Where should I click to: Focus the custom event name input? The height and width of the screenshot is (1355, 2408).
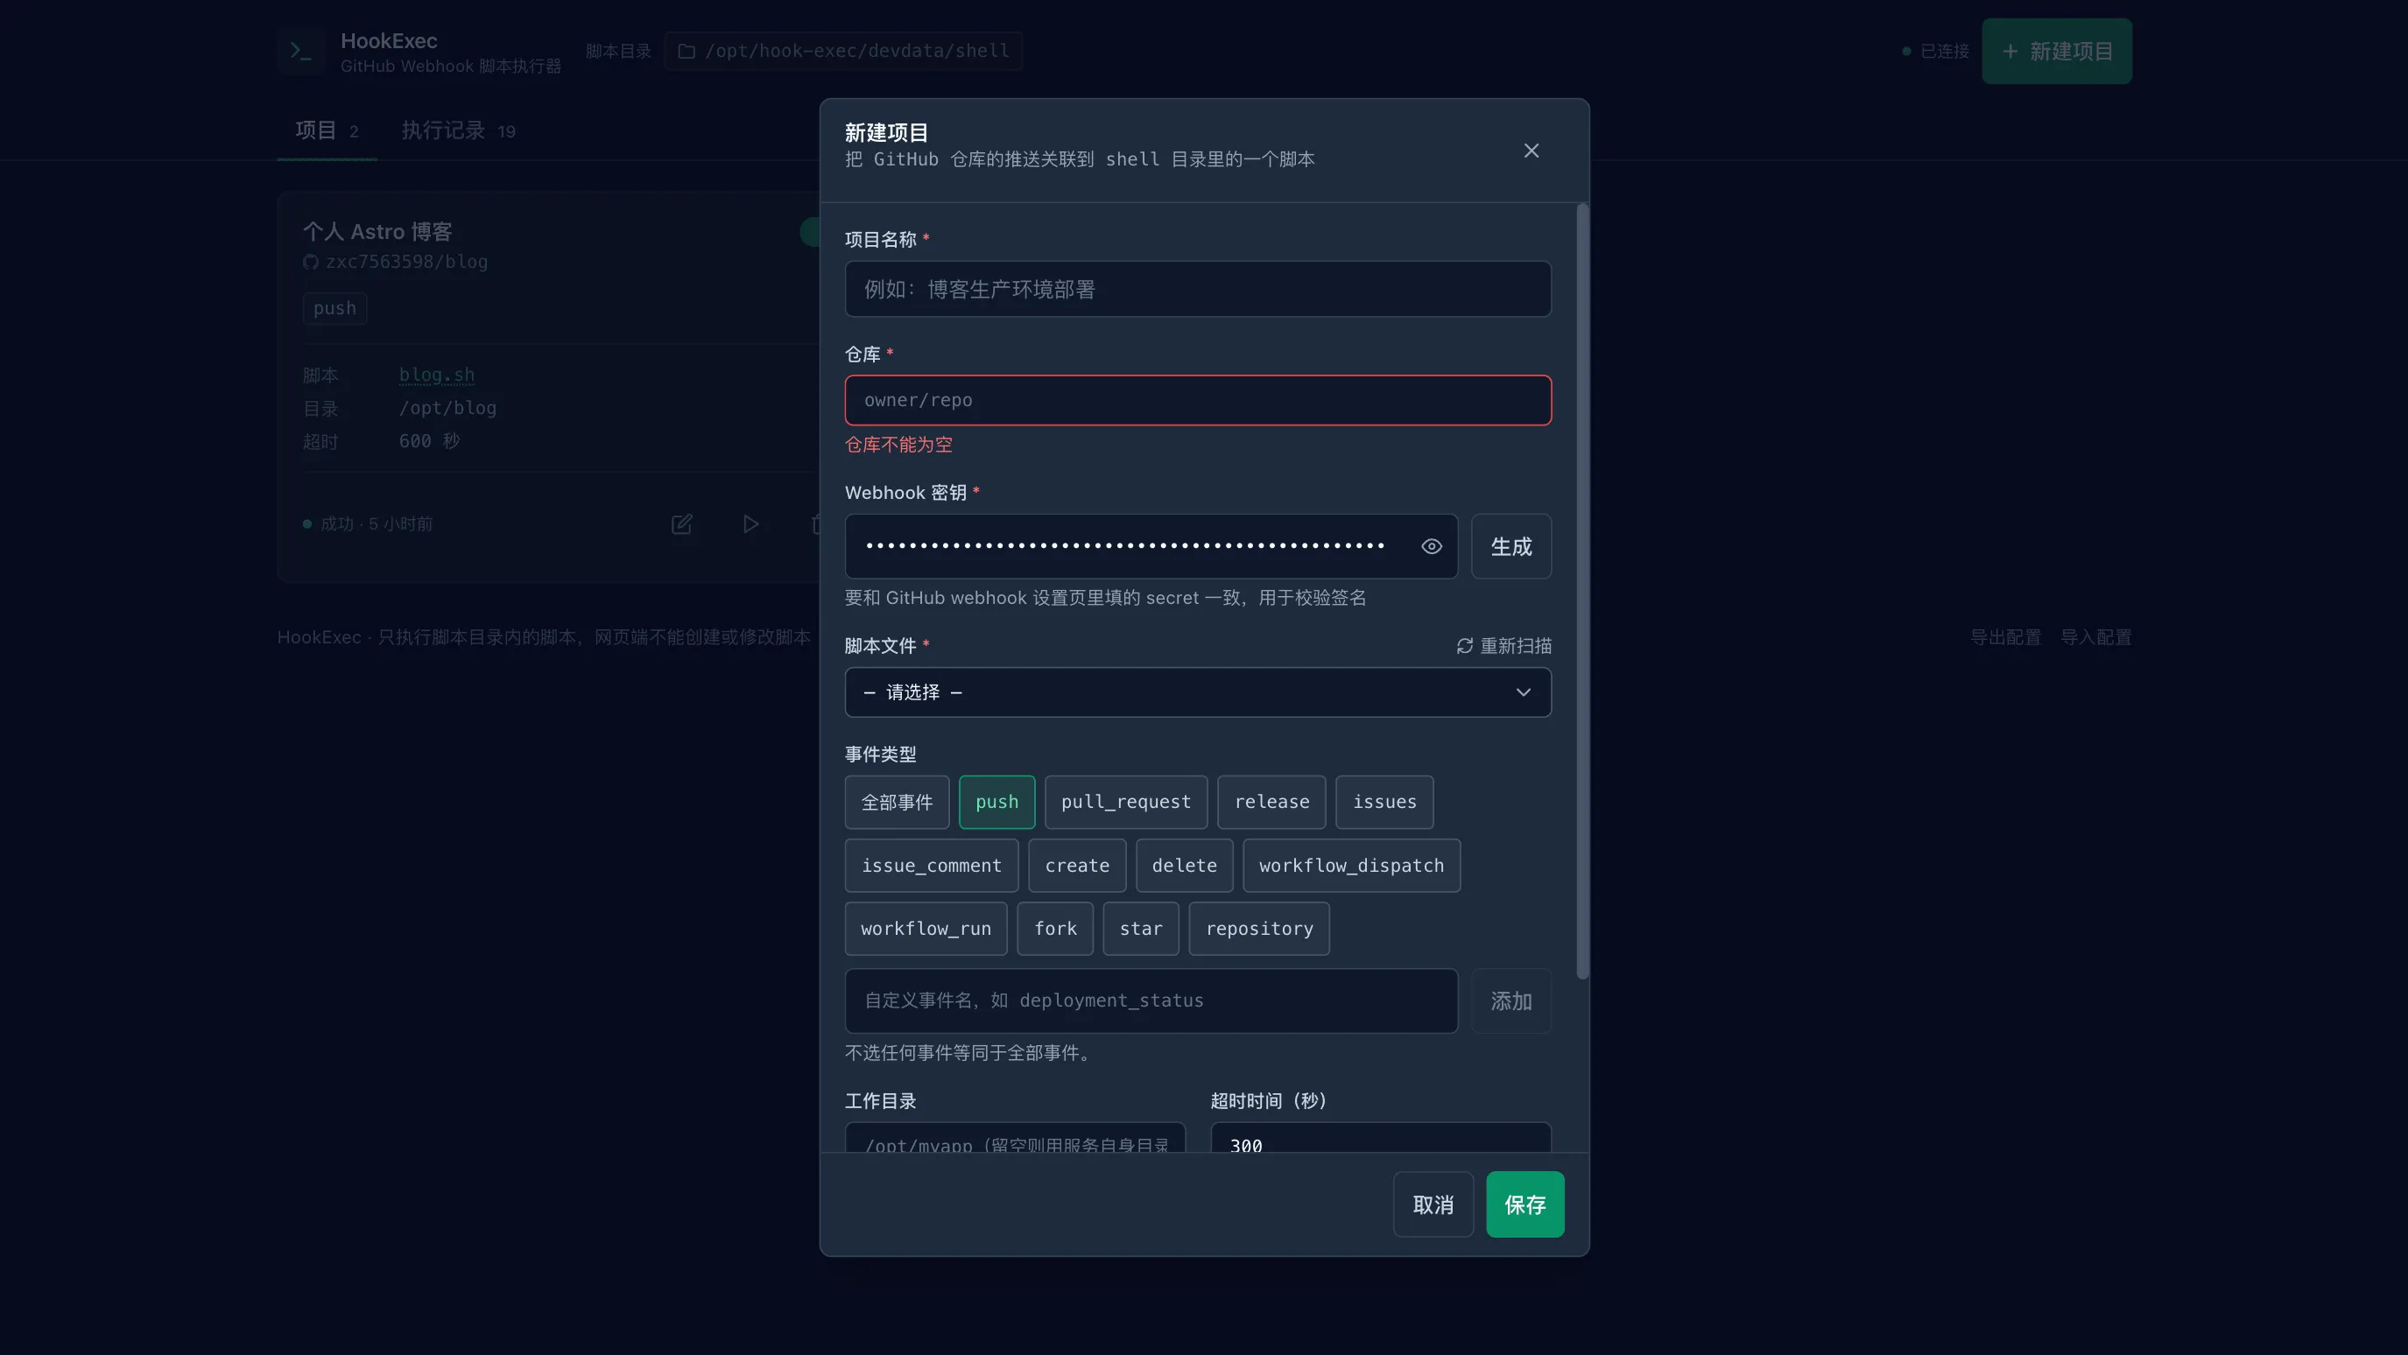tap(1151, 1000)
